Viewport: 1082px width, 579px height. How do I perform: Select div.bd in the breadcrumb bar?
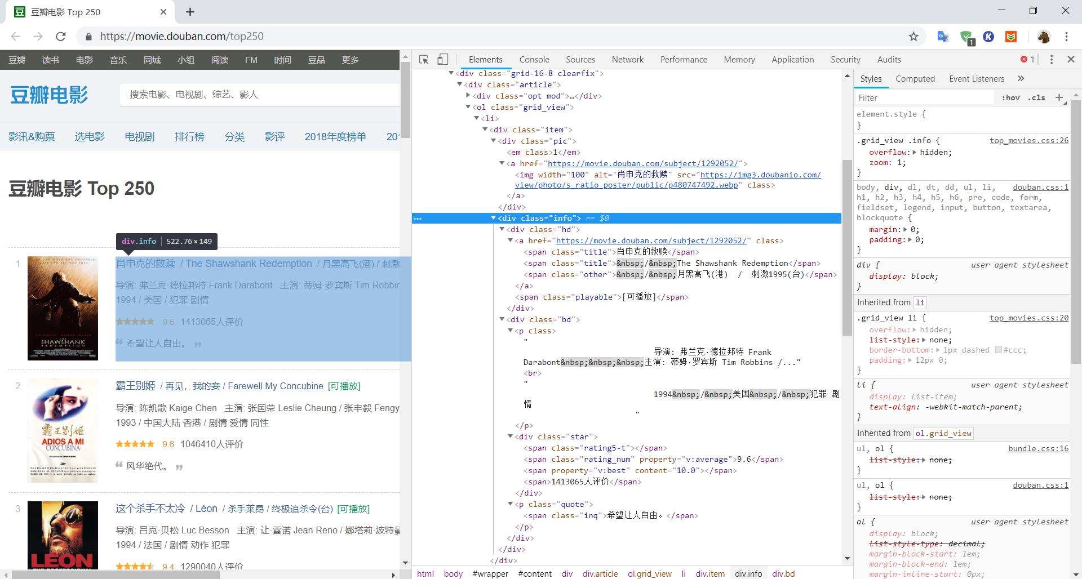783,573
